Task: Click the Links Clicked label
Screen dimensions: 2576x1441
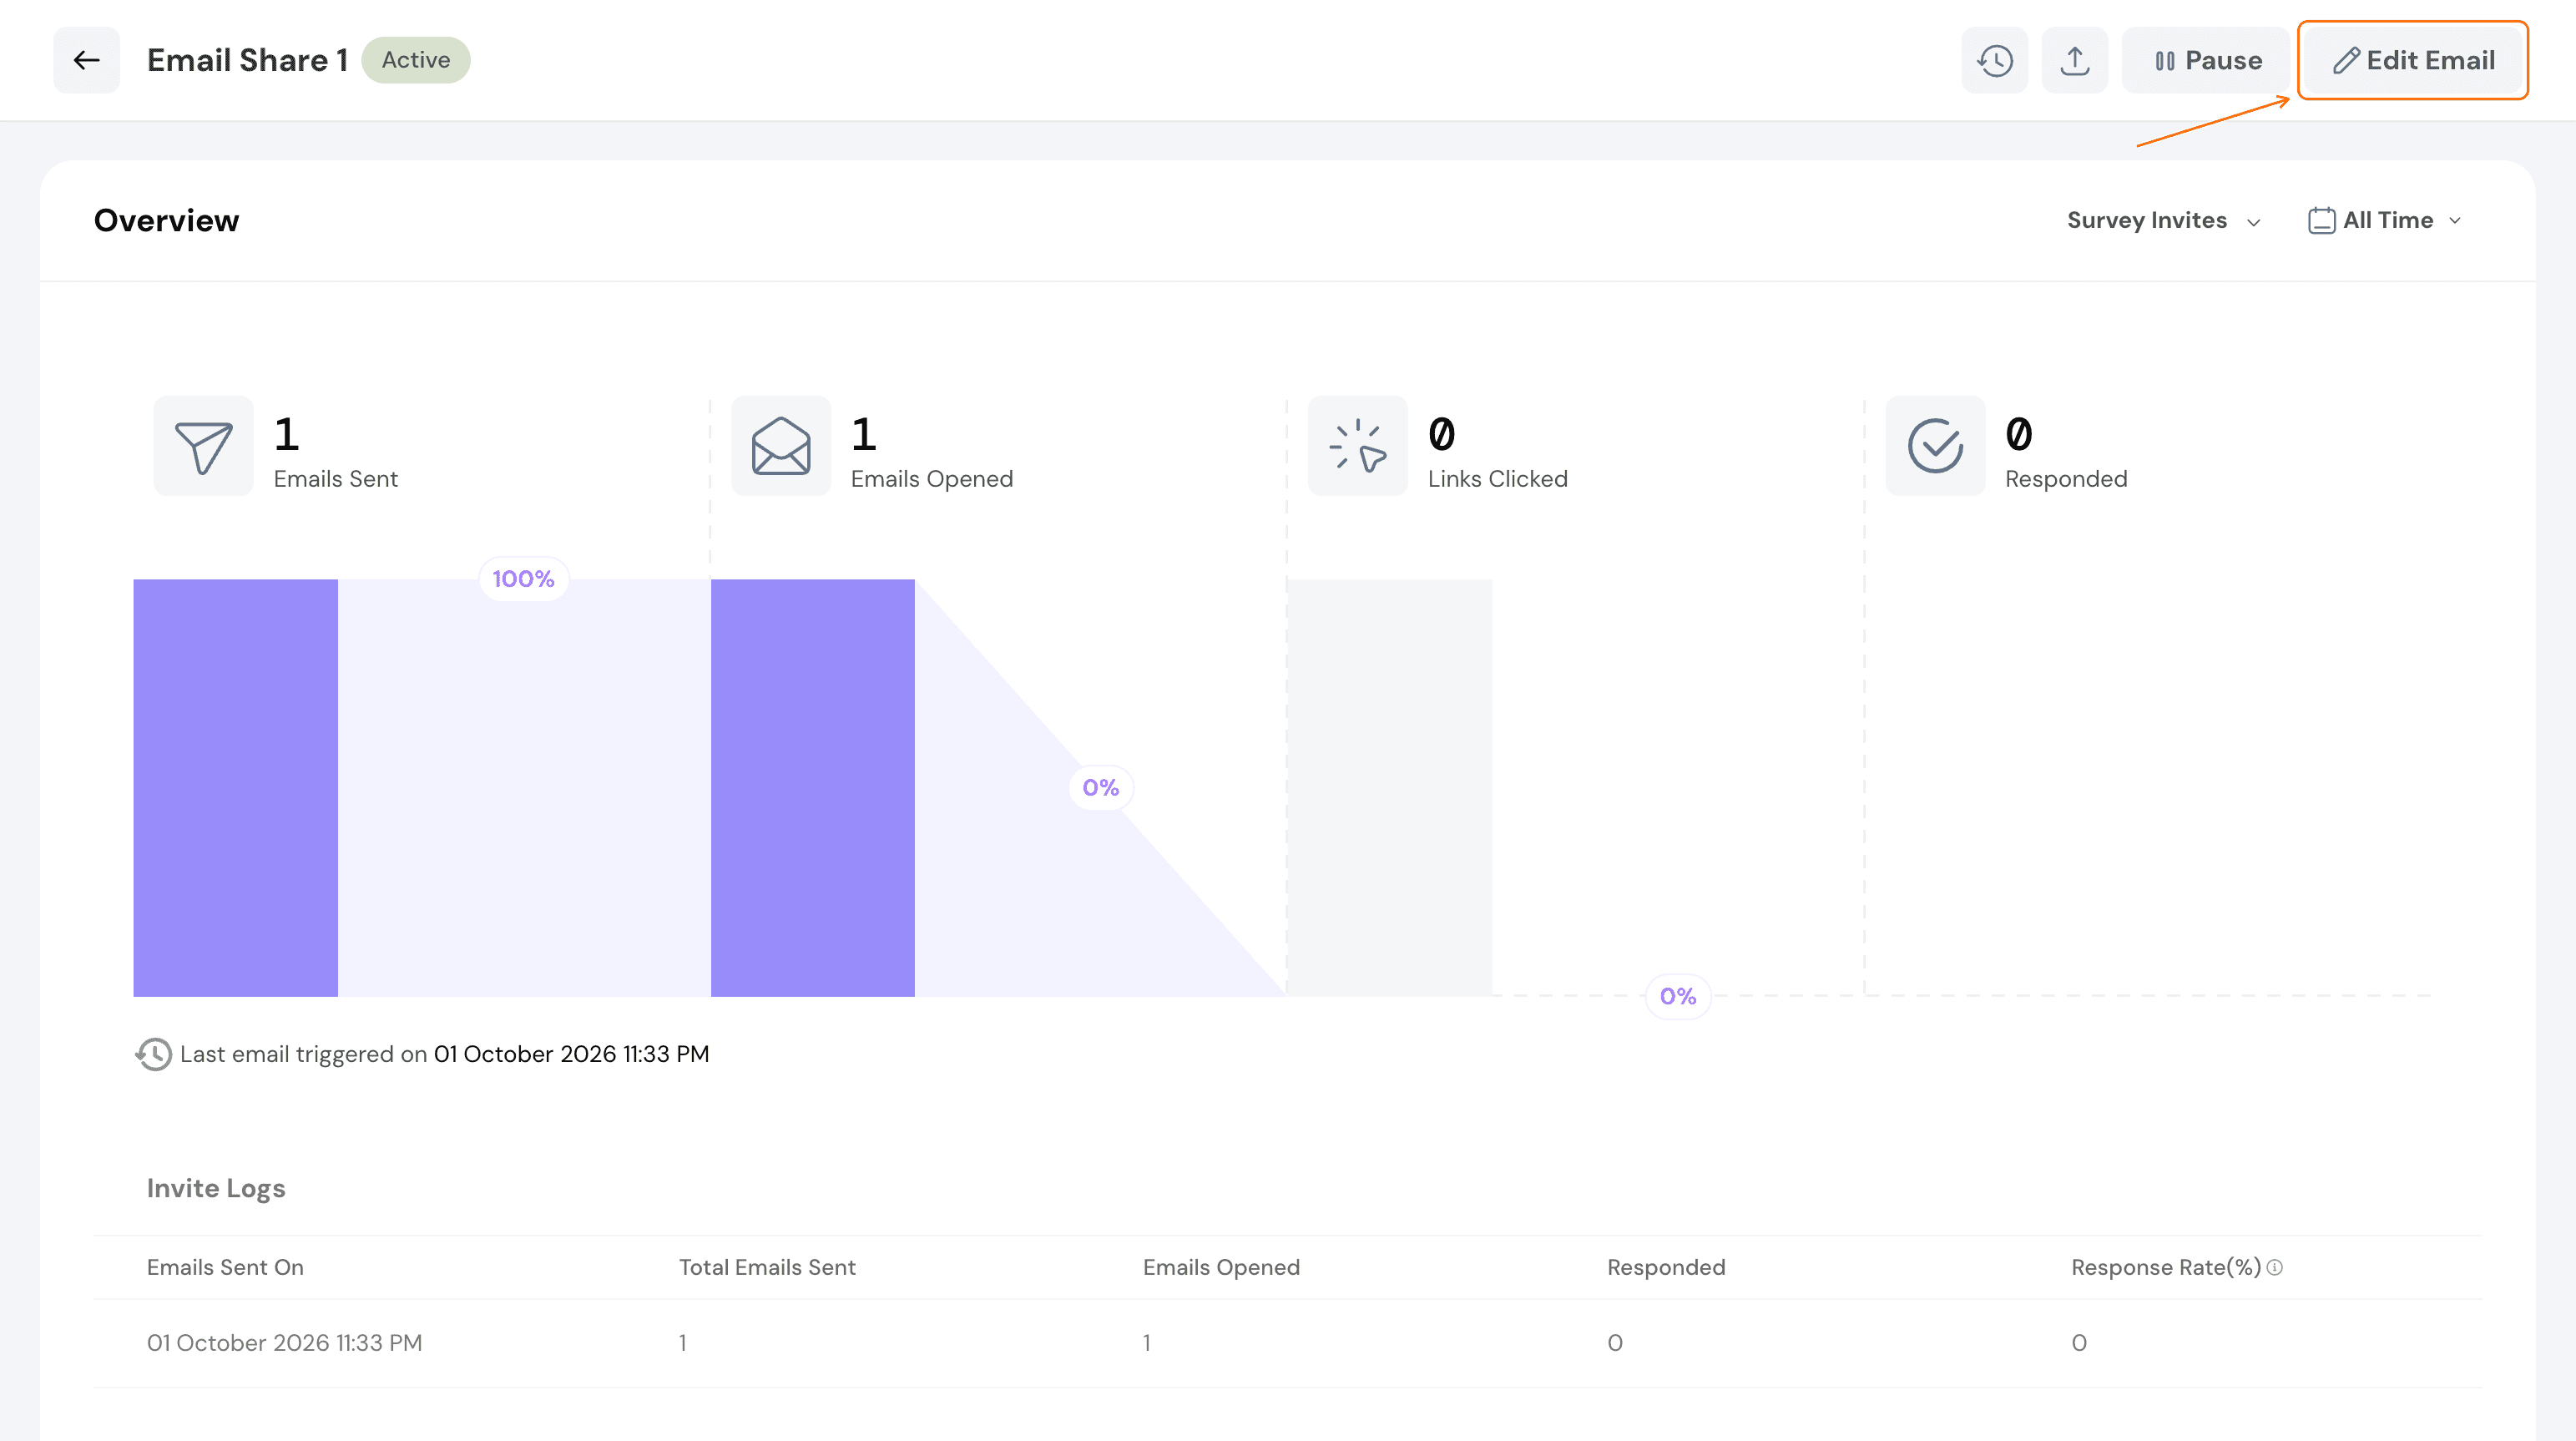Action: tap(1497, 479)
